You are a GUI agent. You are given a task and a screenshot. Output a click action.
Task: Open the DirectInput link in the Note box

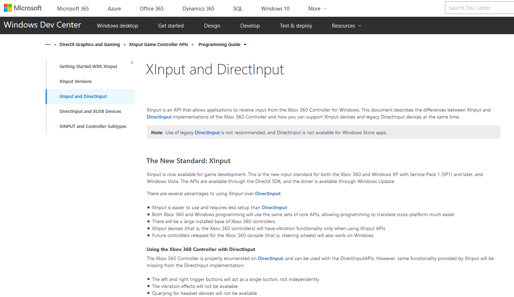[x=207, y=133]
